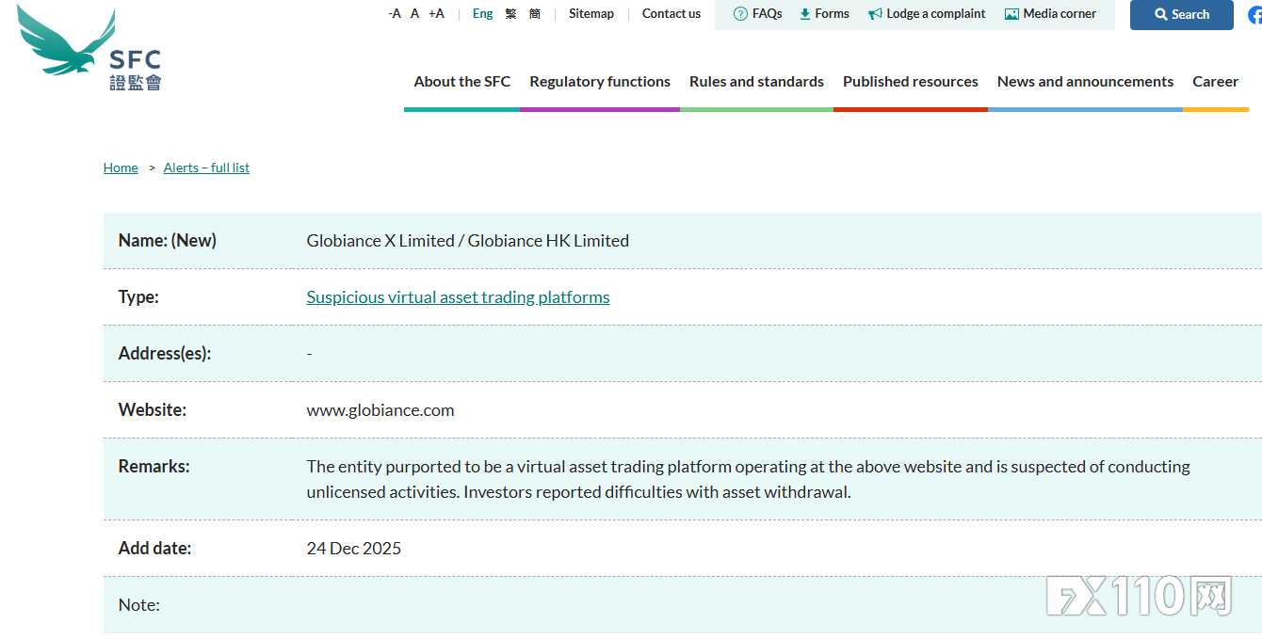Screen dimensions: 1262x639
Task: Switch language to Simplified Chinese 簡
Action: pos(535,14)
